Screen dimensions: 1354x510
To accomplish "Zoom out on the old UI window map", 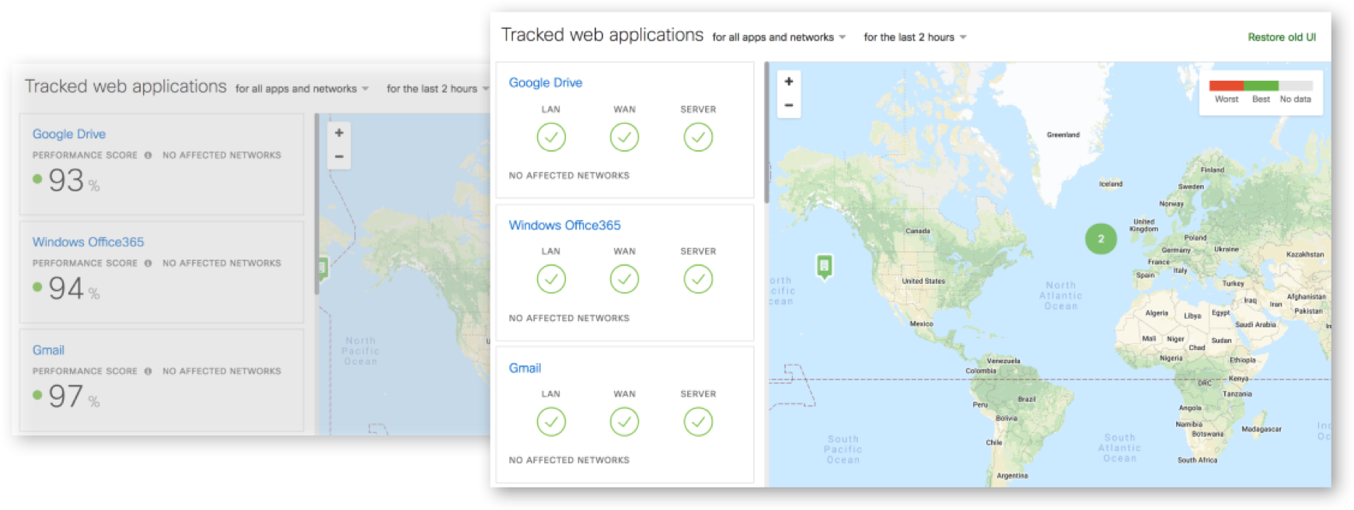I will [x=339, y=156].
